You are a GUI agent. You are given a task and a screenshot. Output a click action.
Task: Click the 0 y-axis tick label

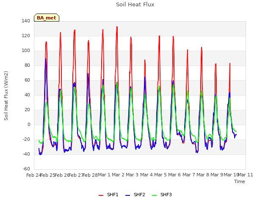[29, 124]
